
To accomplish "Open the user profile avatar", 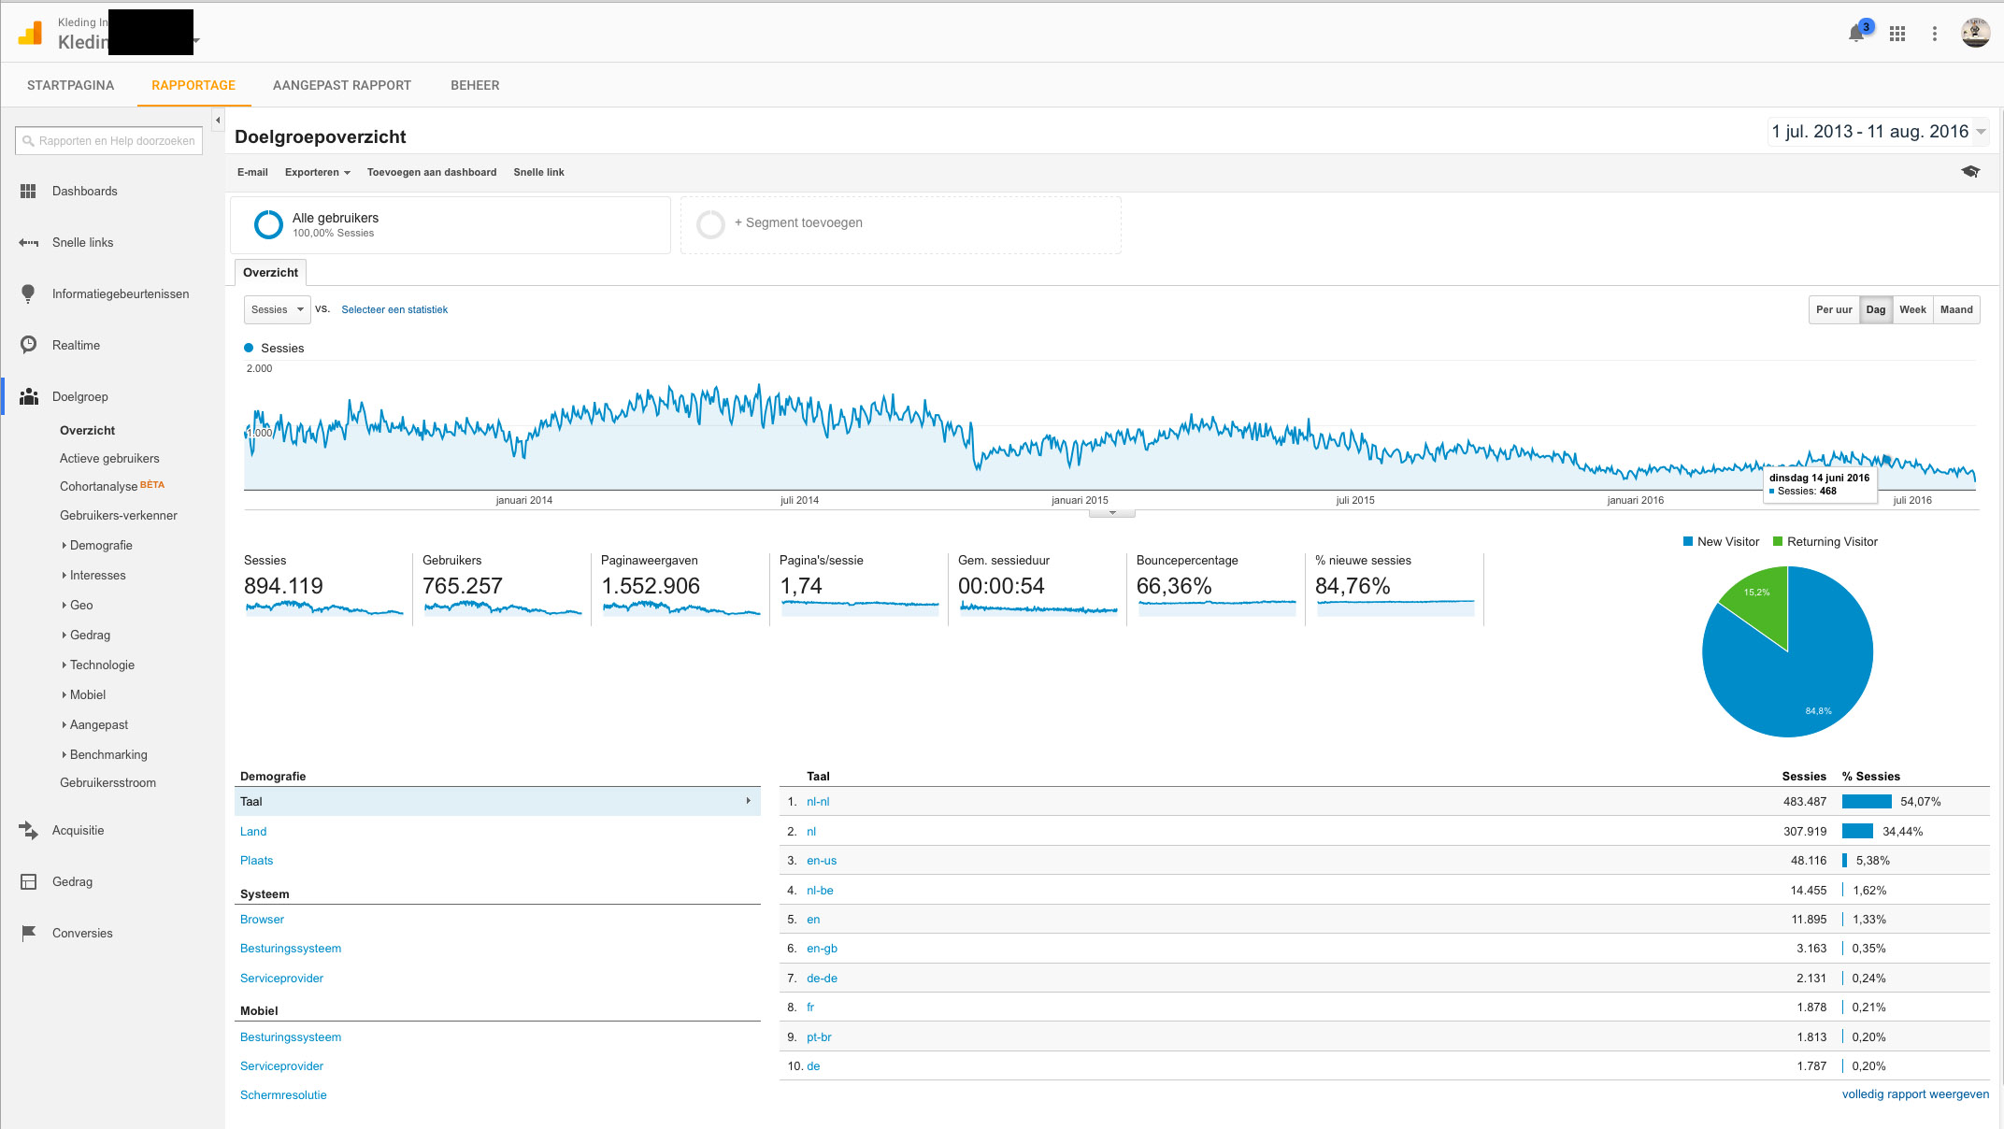I will coord(1975,33).
